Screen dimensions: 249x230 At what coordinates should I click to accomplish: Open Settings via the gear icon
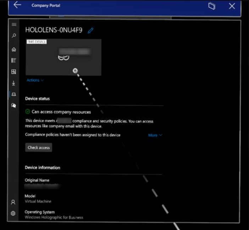click(13, 213)
